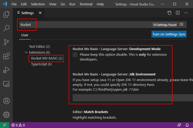Open the Search view in activity bar
The height and width of the screenshot is (128, 193).
(6, 28)
